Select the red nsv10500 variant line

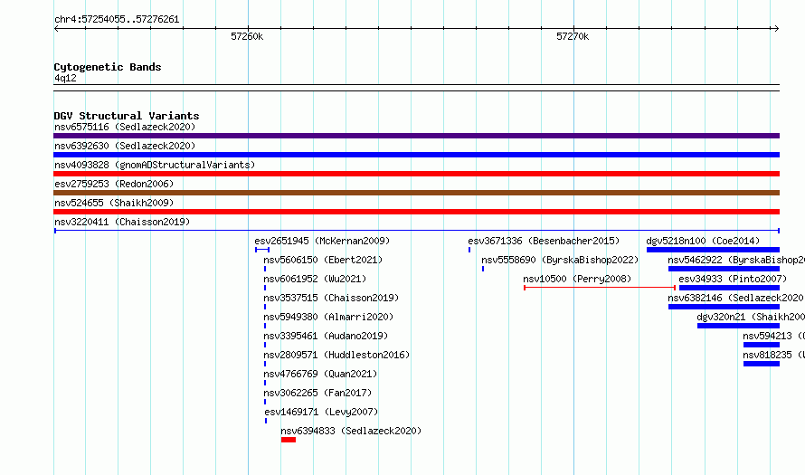coord(600,288)
